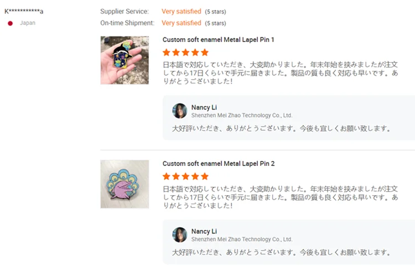415x271 pixels.
Task: Click Nancy Li's avatar in second reply
Action: [179, 234]
